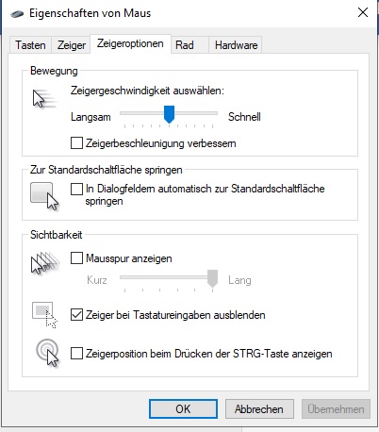Click the pointer speed motion icon
Image resolution: width=379 pixels, height=432 pixels.
point(44,99)
